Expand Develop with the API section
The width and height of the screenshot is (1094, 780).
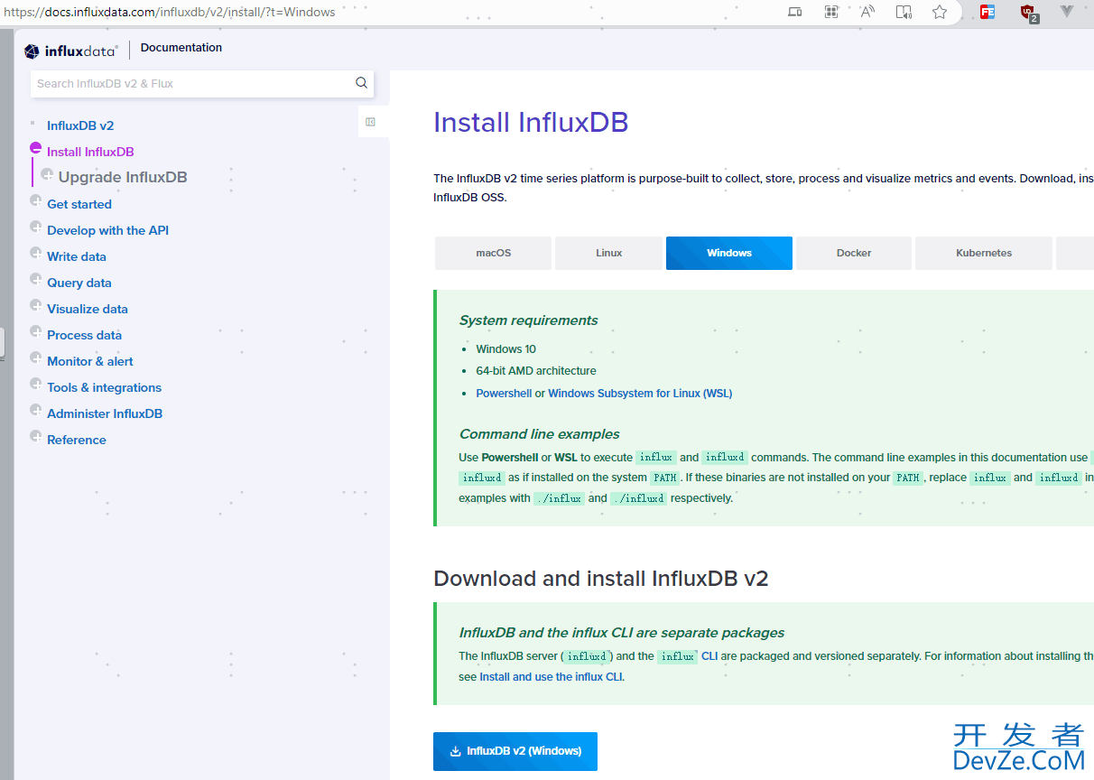(x=35, y=227)
